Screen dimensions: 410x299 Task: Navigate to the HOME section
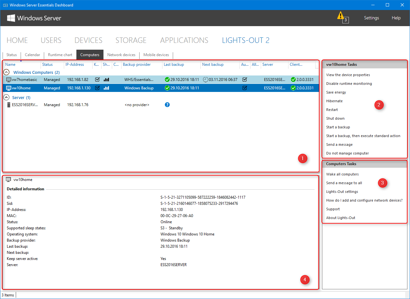click(x=17, y=40)
